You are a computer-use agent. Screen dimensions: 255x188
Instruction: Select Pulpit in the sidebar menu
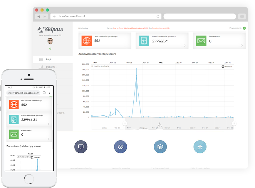[x=48, y=59]
